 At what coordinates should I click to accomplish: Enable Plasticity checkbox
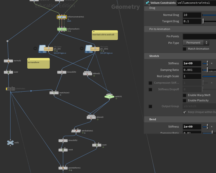coord(184,101)
